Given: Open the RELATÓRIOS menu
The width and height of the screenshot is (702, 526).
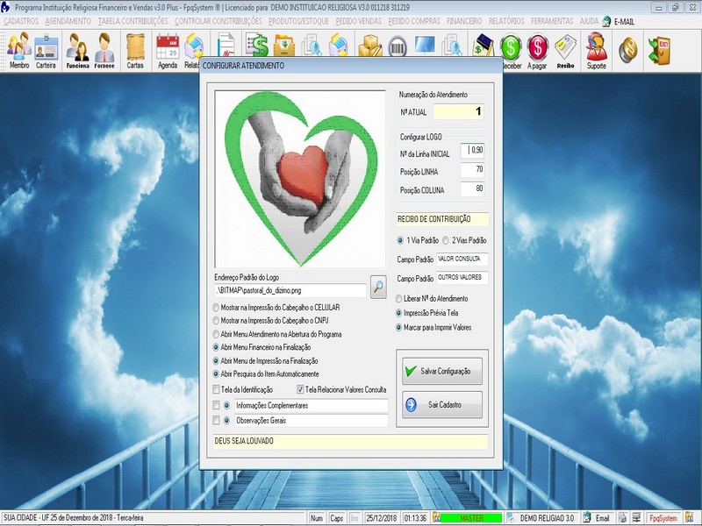Looking at the screenshot, I should click(506, 21).
